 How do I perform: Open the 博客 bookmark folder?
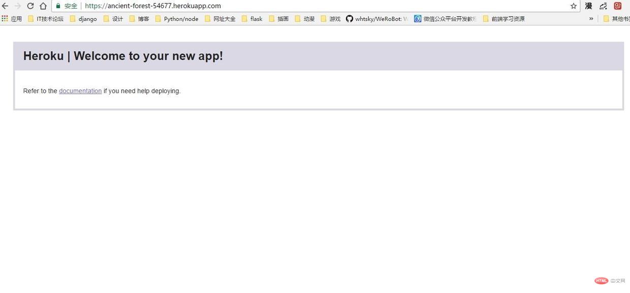tap(139, 19)
